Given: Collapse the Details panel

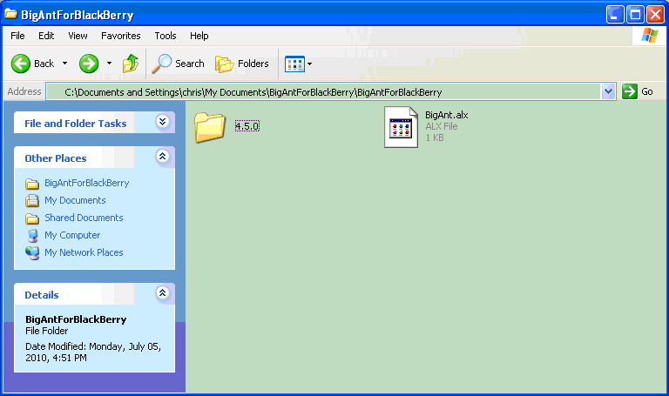Looking at the screenshot, I should point(163,292).
